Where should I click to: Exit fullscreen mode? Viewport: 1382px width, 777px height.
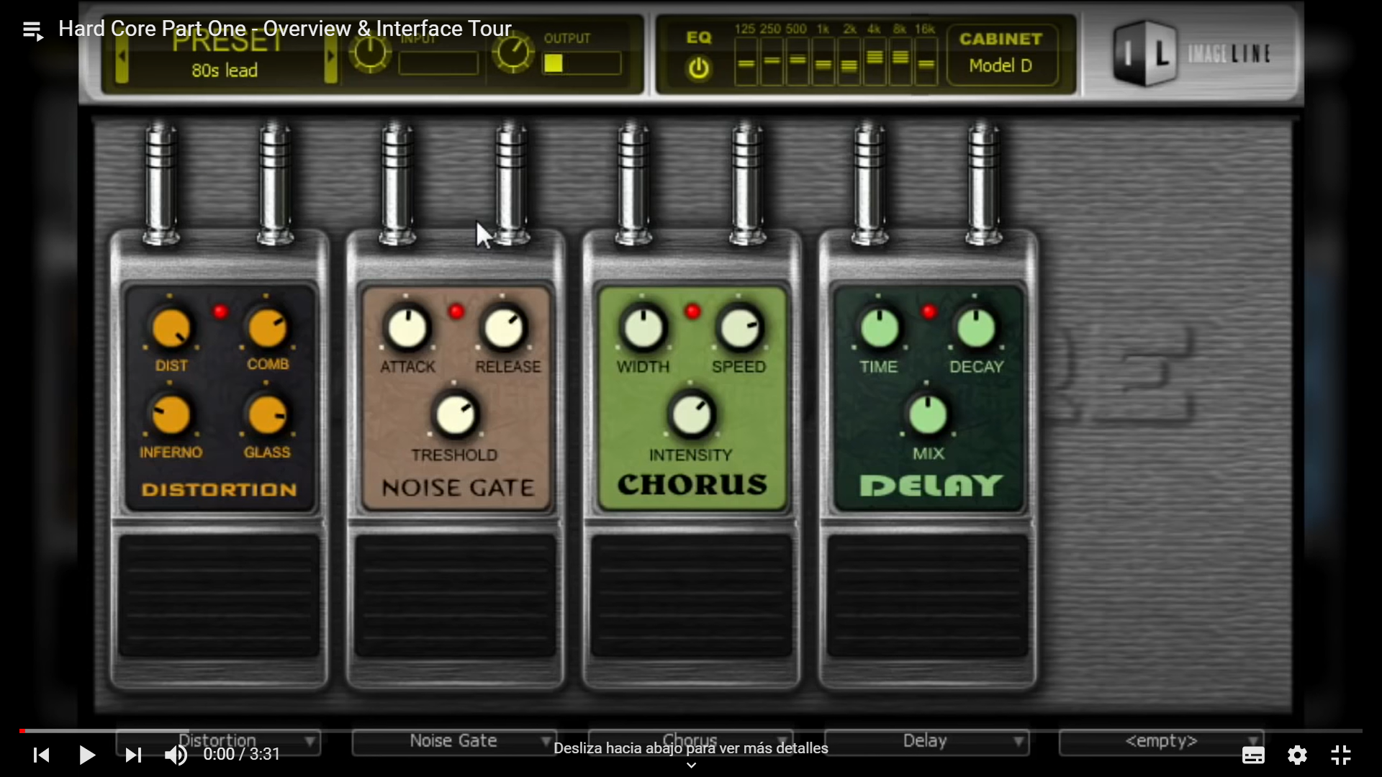tap(1340, 755)
